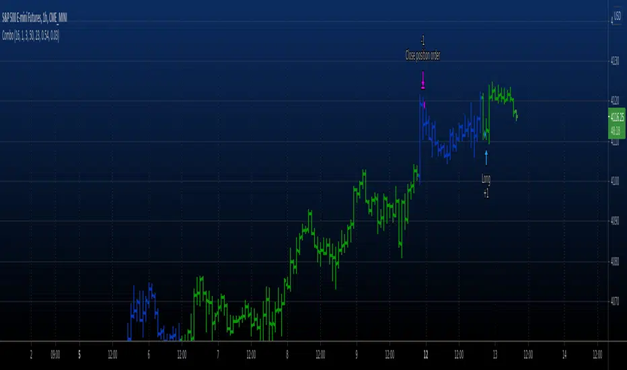Viewport: 627px width, 370px height.
Task: Click the "Long" trade label
Action: [486, 179]
